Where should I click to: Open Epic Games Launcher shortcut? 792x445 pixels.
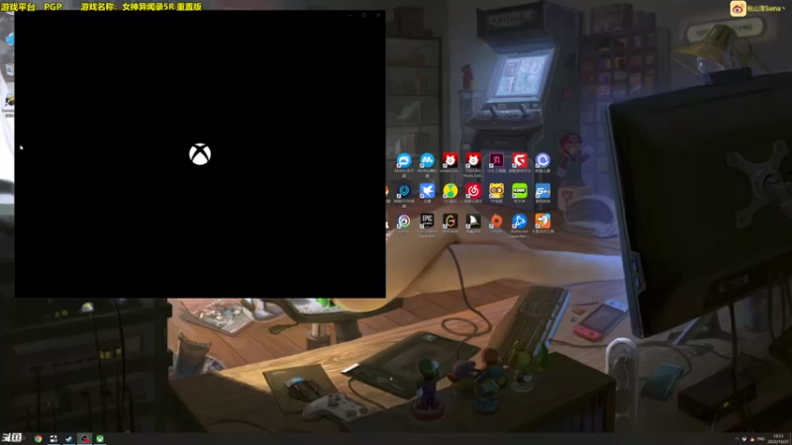click(427, 221)
